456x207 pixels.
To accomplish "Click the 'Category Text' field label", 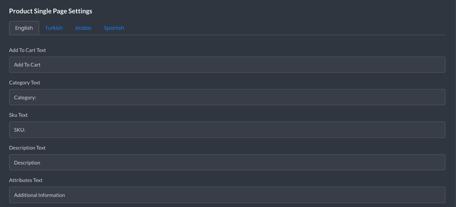I will [x=24, y=82].
